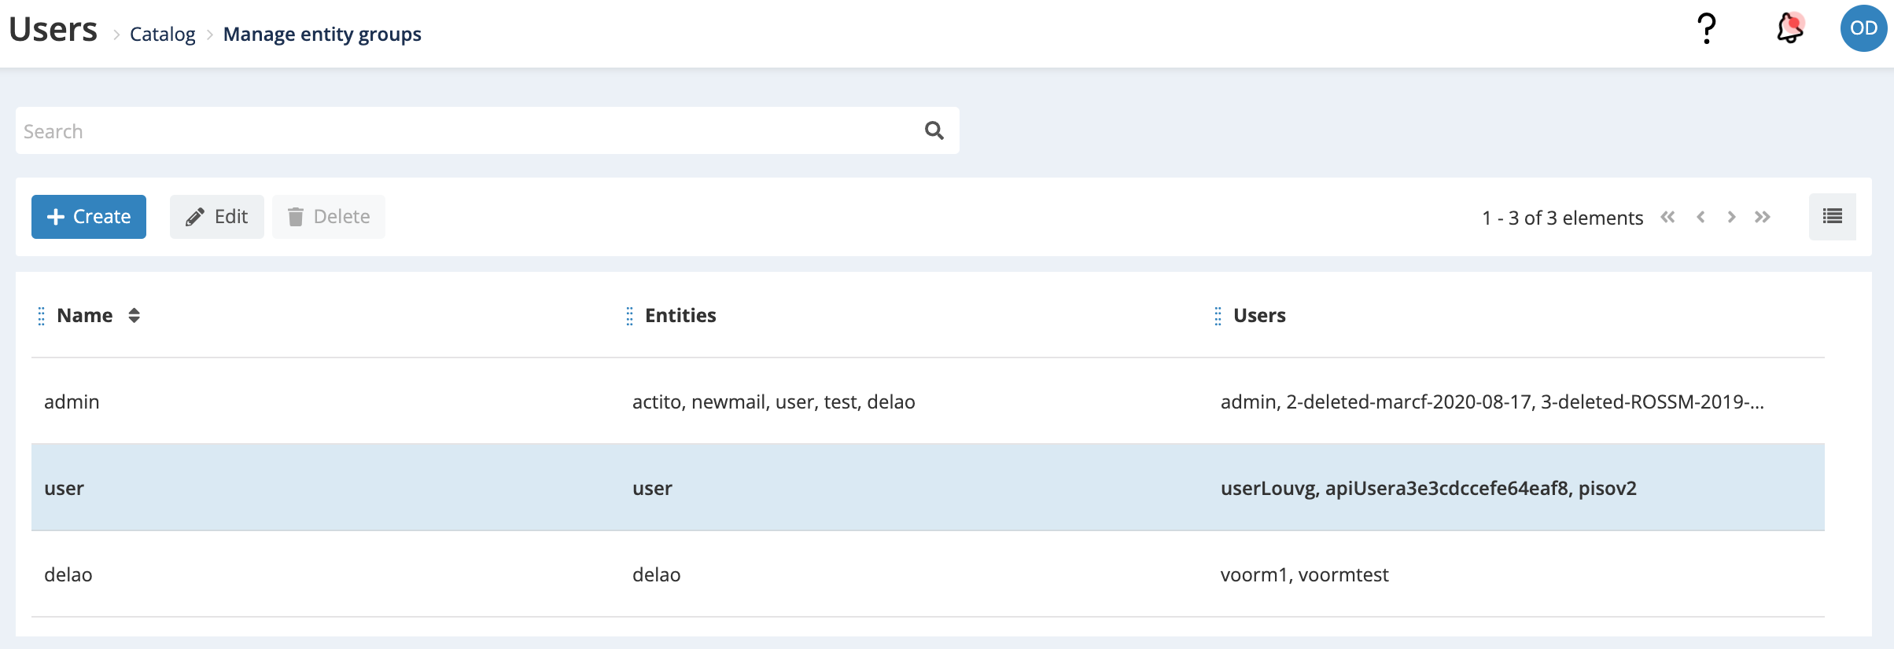Go to the next page of results

click(x=1731, y=217)
